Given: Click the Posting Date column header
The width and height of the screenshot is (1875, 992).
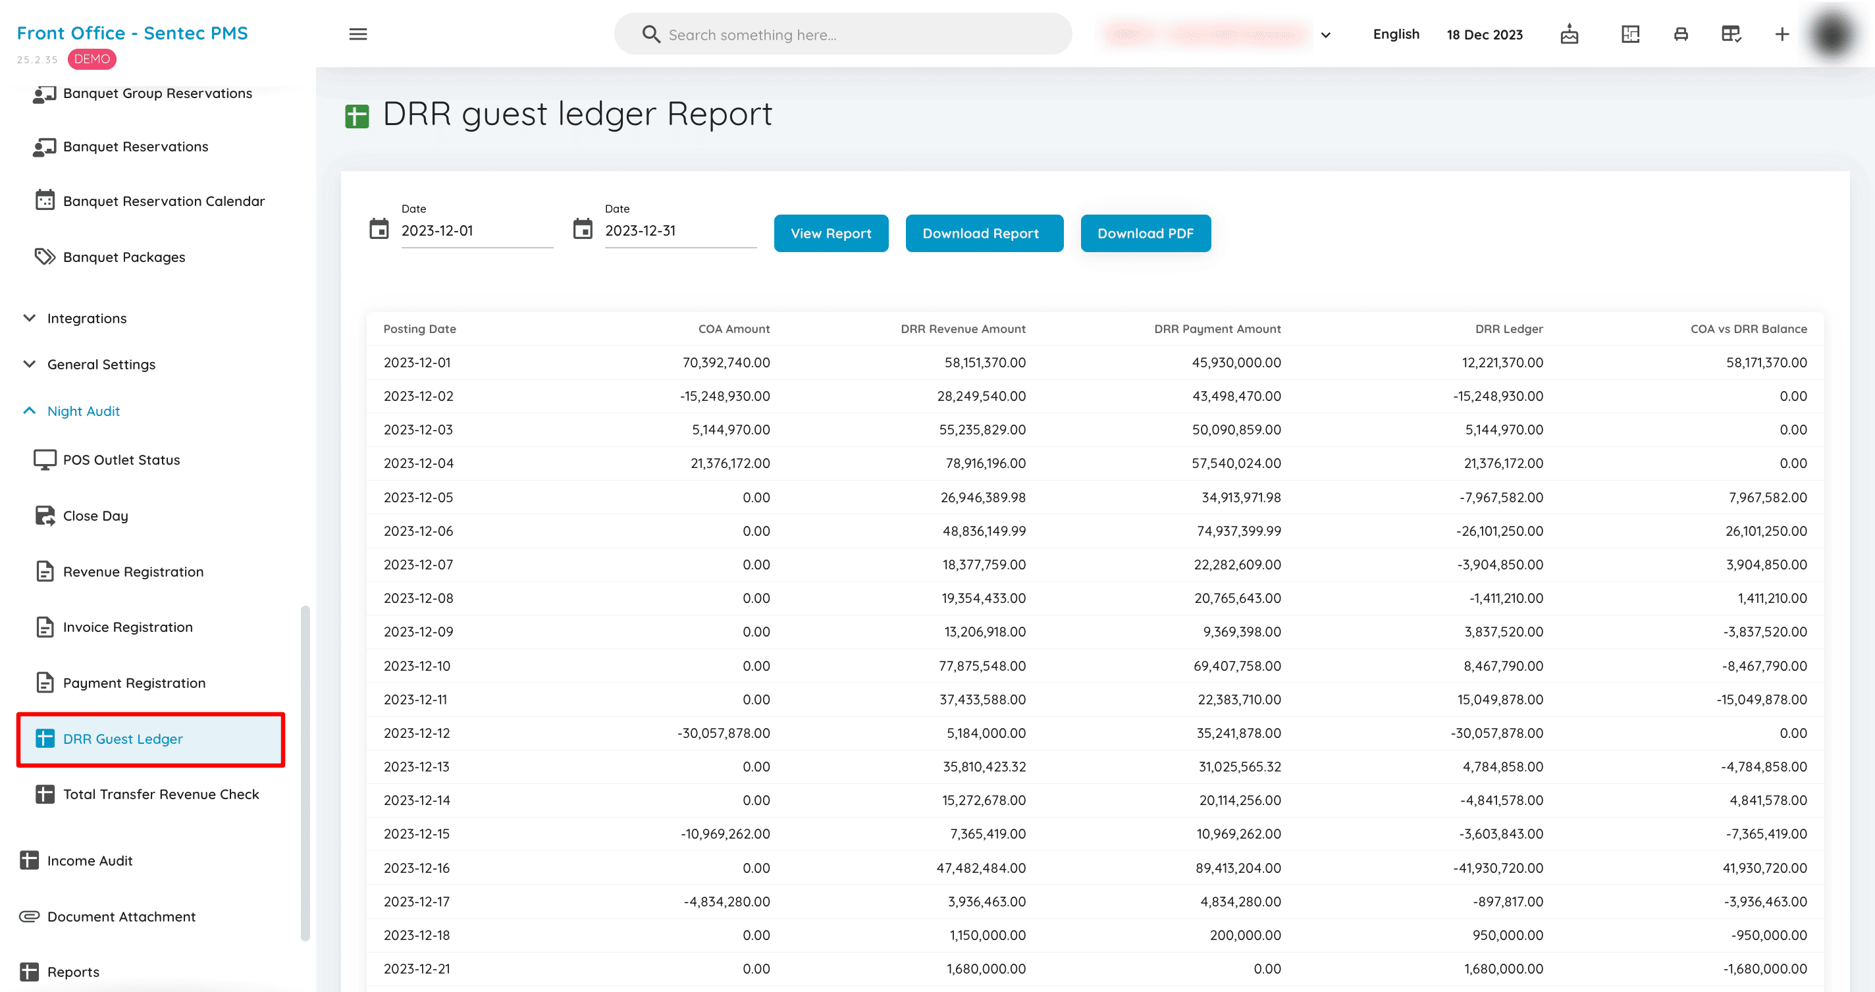Looking at the screenshot, I should [x=419, y=329].
